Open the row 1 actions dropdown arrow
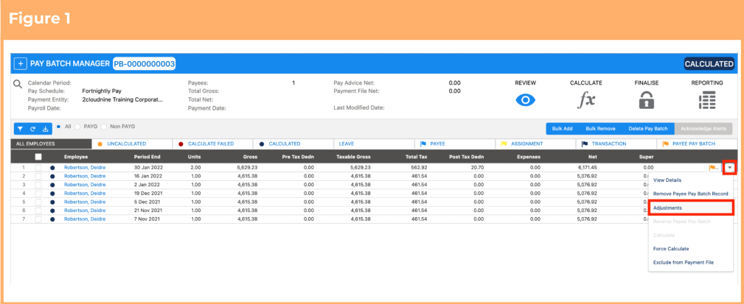 (x=730, y=168)
